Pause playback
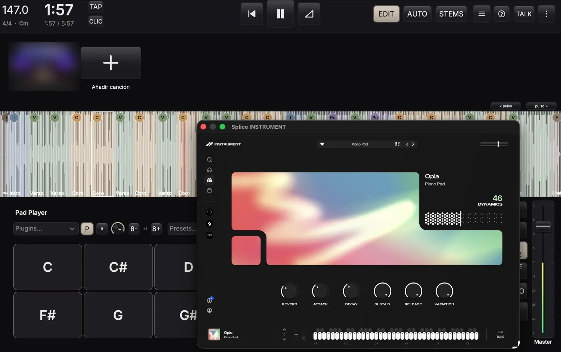This screenshot has height=352, width=561. (280, 14)
